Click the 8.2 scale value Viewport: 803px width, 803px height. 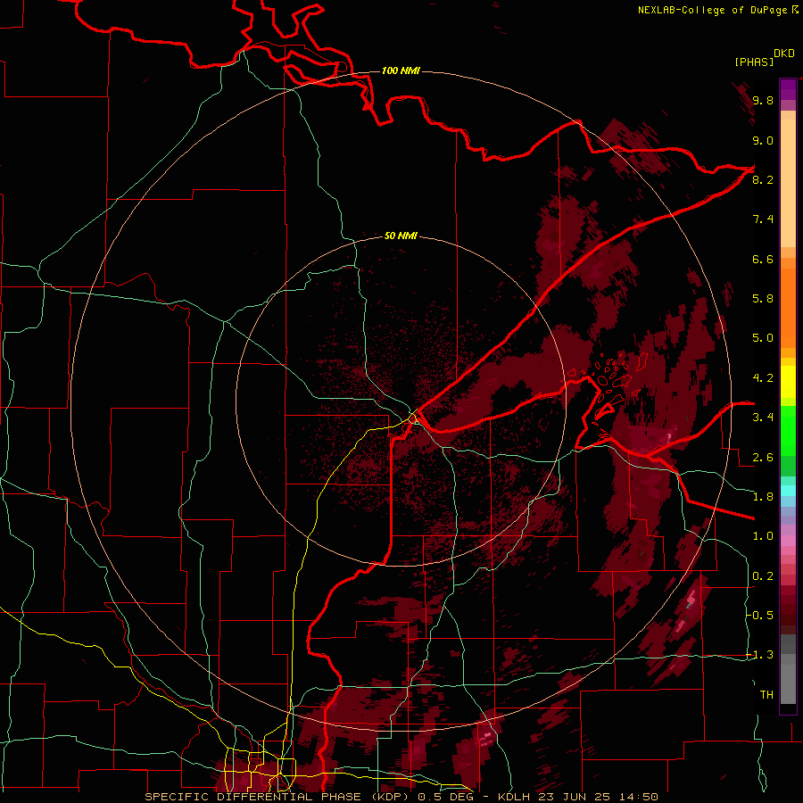pos(763,179)
